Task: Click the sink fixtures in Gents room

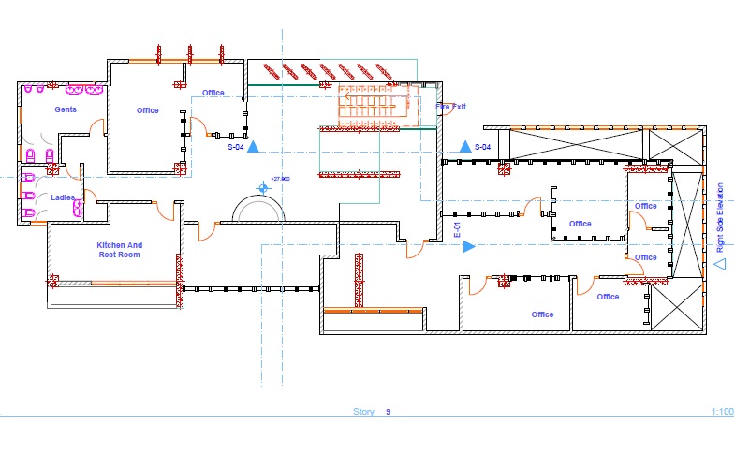Action: (x=82, y=90)
